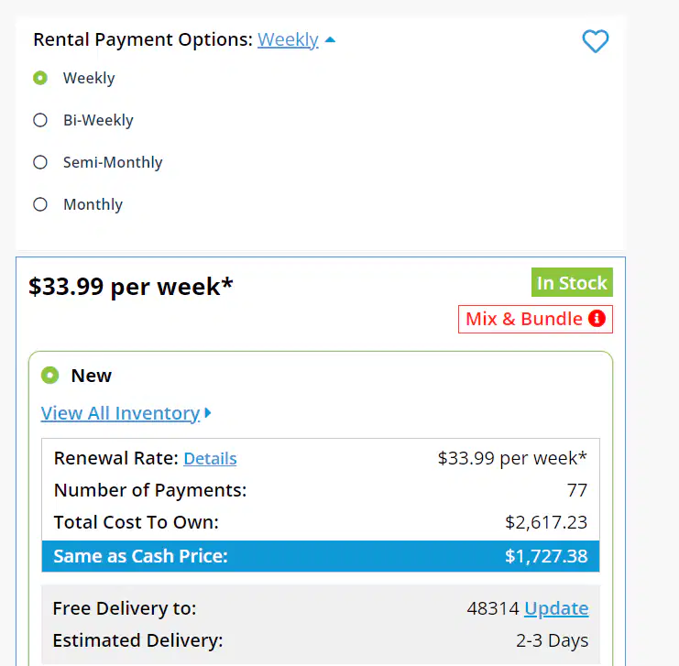Open Renewal Rate Details link
679x666 pixels.
[210, 458]
